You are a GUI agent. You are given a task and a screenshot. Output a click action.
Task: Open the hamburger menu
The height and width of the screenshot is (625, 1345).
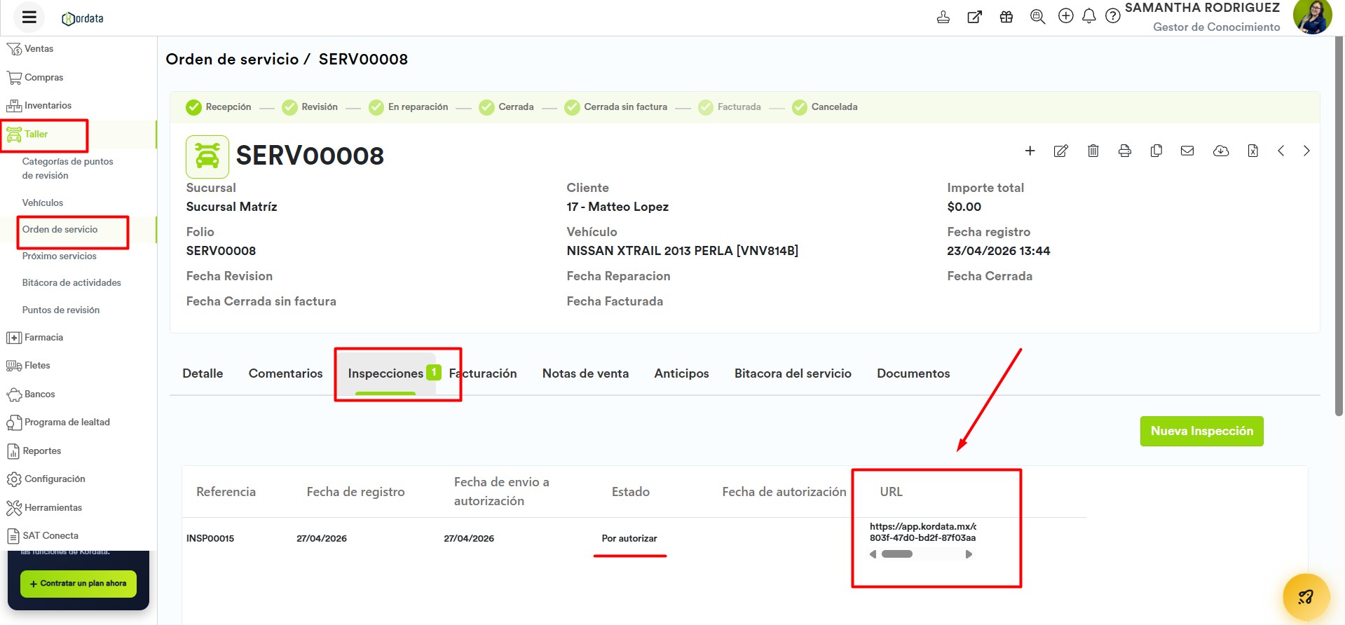29,18
